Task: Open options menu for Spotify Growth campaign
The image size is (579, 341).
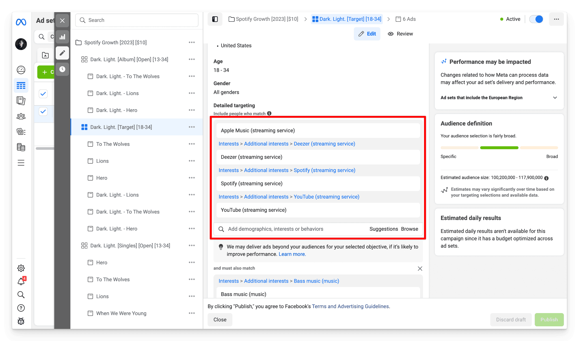Action: (192, 43)
